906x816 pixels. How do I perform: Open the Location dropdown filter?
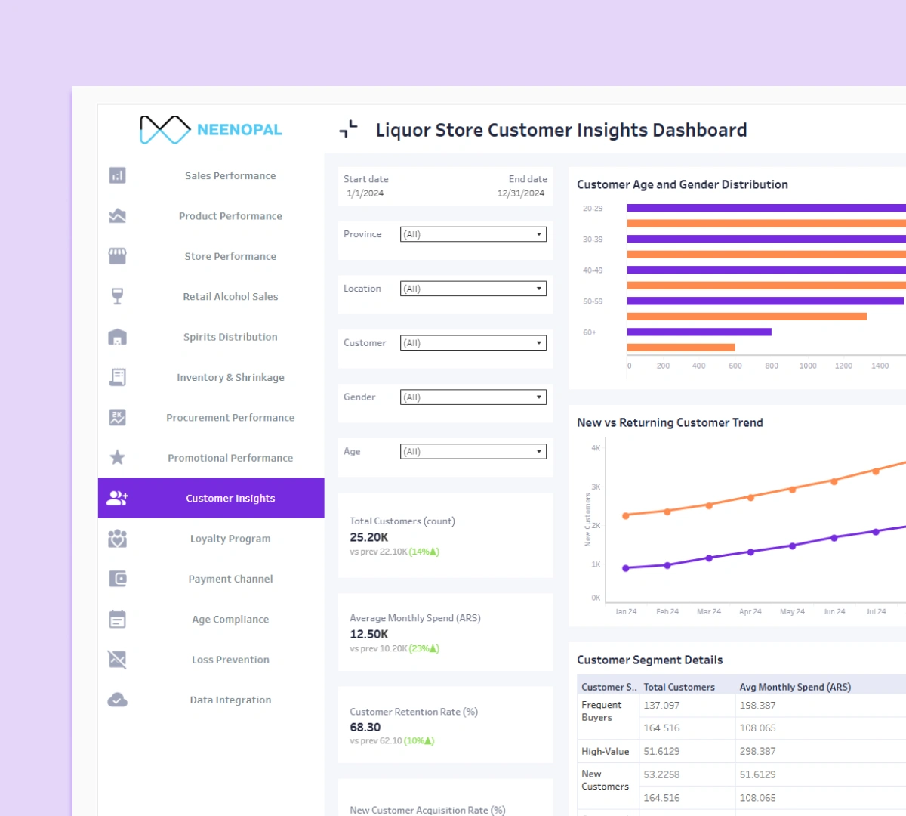tap(473, 289)
